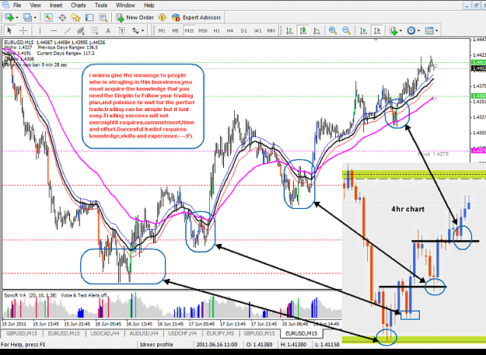Toggle the M15 timeframe button

pos(189,30)
